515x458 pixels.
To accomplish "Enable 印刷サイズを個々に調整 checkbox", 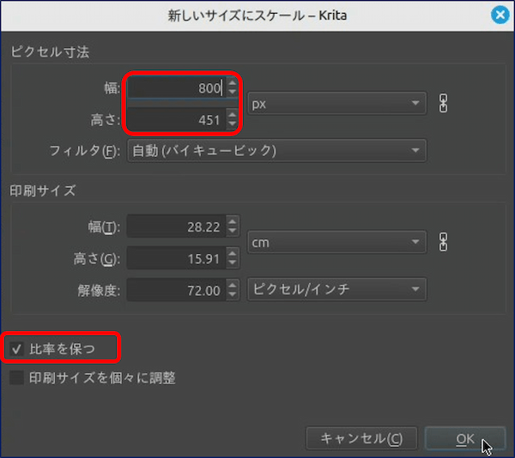I will (17, 377).
